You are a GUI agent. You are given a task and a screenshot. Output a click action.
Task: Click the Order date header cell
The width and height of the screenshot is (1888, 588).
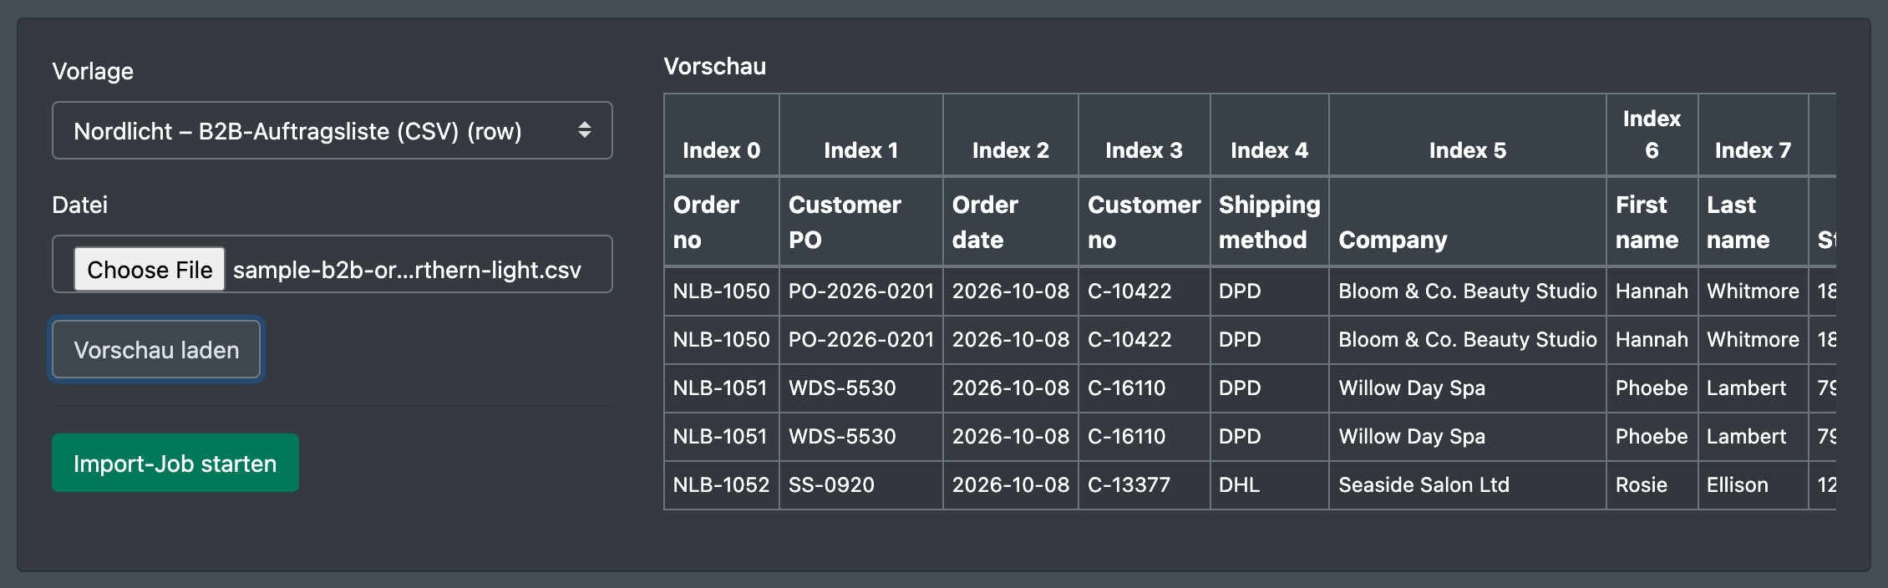[1011, 222]
